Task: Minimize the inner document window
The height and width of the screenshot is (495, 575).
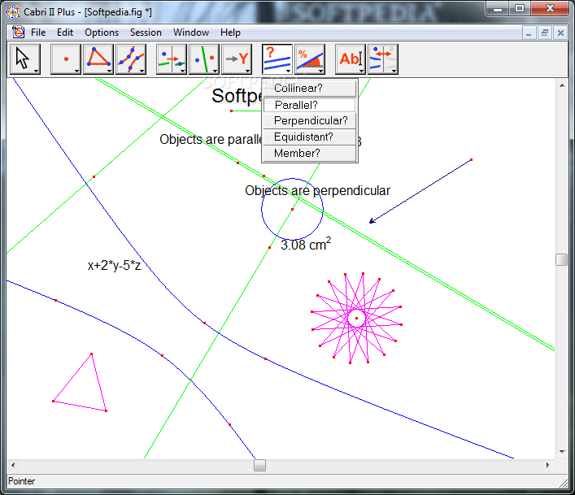Action: coord(529,33)
